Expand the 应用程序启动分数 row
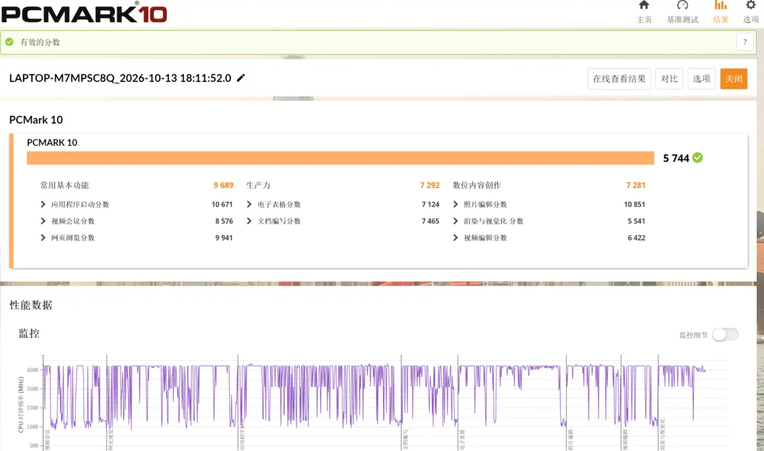 pyautogui.click(x=136, y=204)
